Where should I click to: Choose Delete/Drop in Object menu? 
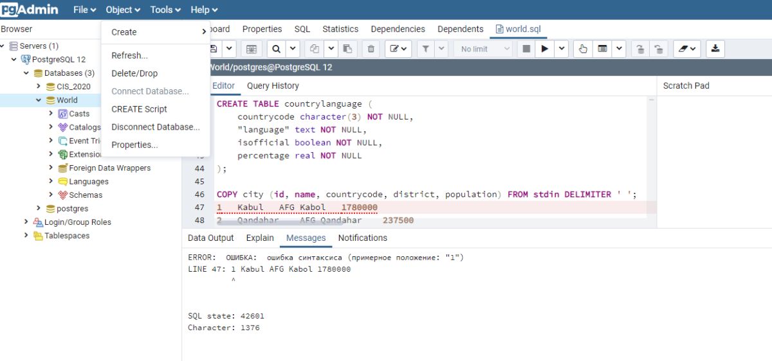(x=156, y=73)
